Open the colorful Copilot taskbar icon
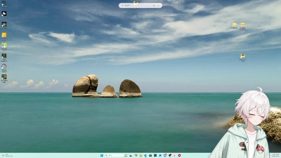The width and height of the screenshot is (281, 158). 136,155
